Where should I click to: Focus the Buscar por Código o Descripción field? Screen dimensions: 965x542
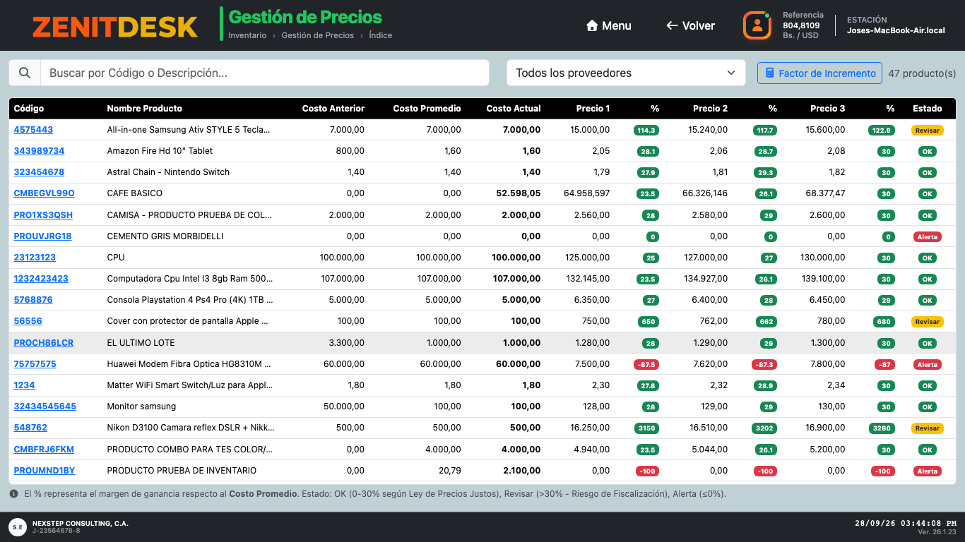[265, 73]
